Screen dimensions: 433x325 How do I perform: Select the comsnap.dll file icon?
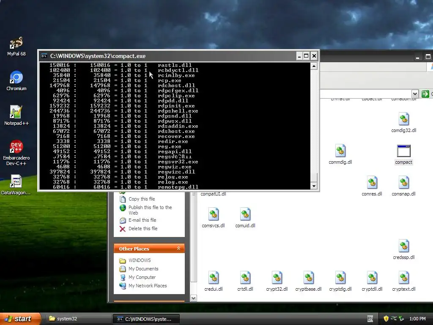(403, 186)
